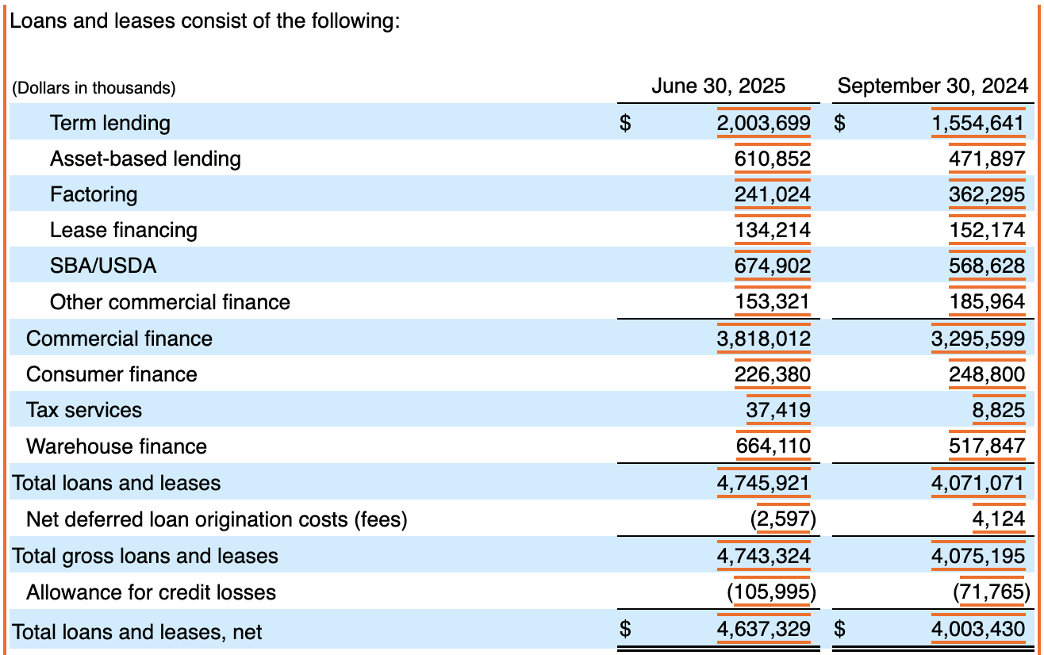
Task: Click the September 30, 2024 column header
Action: pyautogui.click(x=935, y=86)
